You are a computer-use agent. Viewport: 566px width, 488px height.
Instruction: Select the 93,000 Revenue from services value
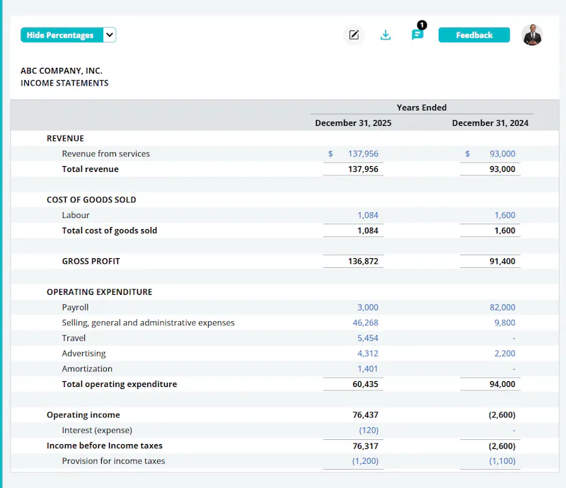pos(502,153)
